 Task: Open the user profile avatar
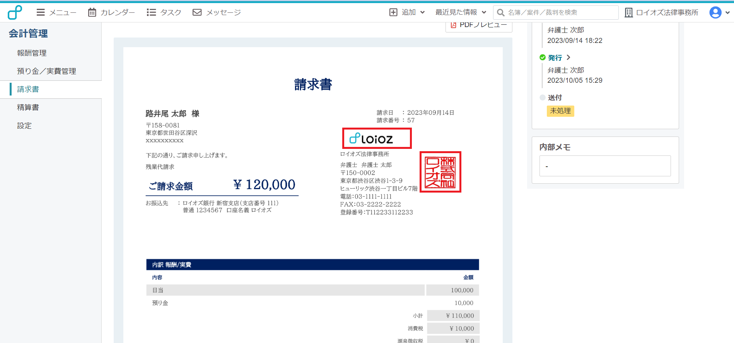[715, 12]
